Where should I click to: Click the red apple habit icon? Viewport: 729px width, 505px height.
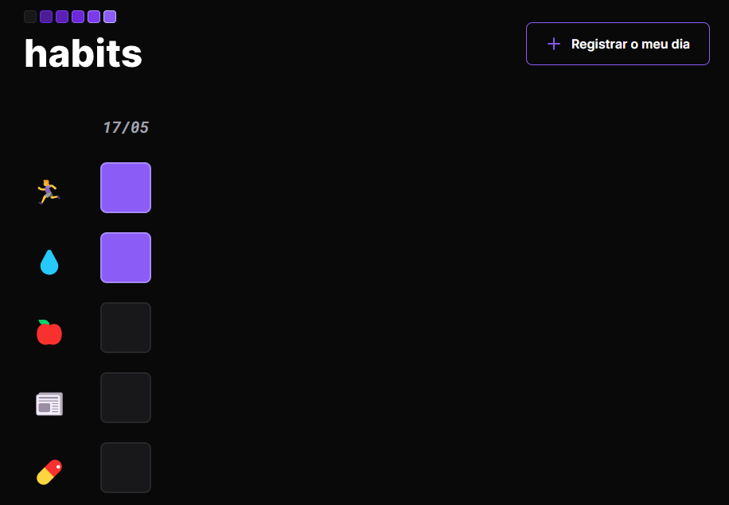pyautogui.click(x=49, y=332)
